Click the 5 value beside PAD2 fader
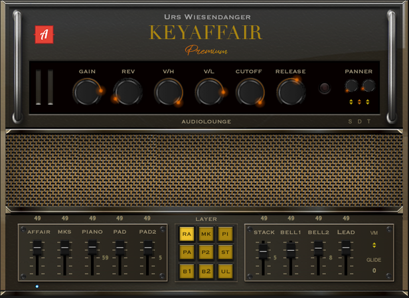 tap(160, 258)
